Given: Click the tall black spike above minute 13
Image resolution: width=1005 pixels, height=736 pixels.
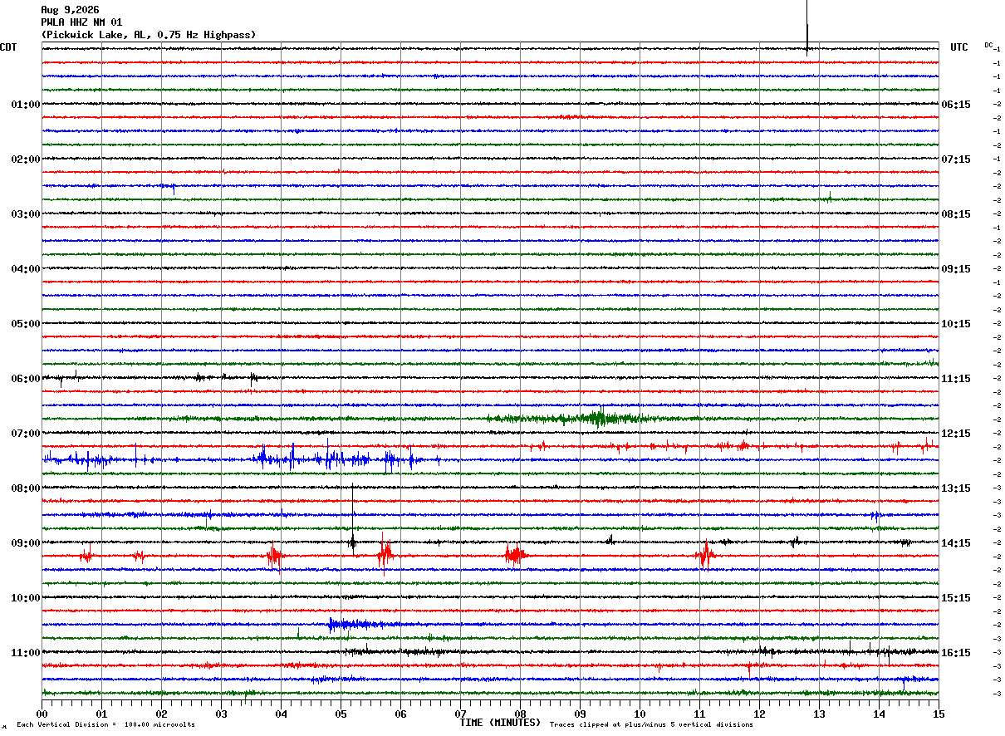Looking at the screenshot, I should point(807,27).
